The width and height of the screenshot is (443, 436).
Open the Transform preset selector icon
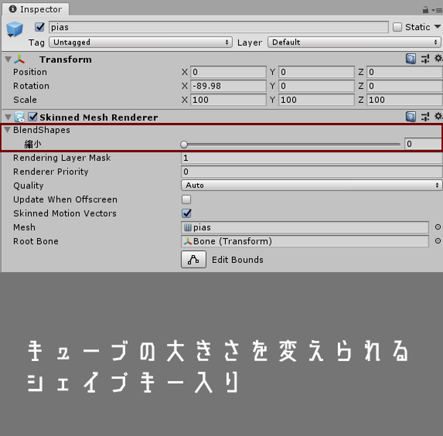point(425,59)
